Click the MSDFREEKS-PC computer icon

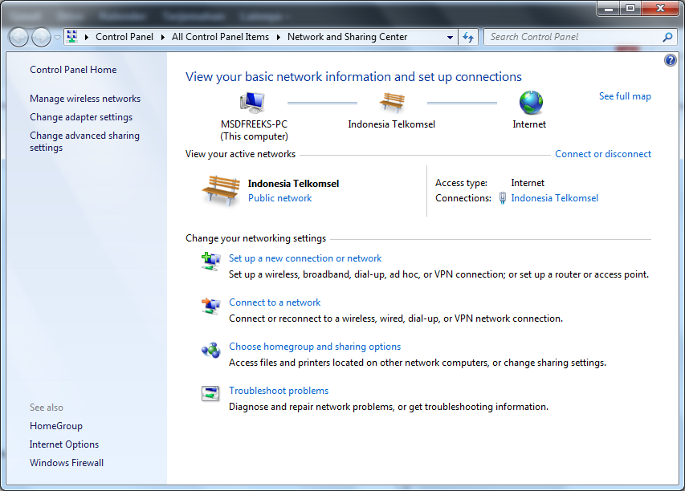coord(252,103)
